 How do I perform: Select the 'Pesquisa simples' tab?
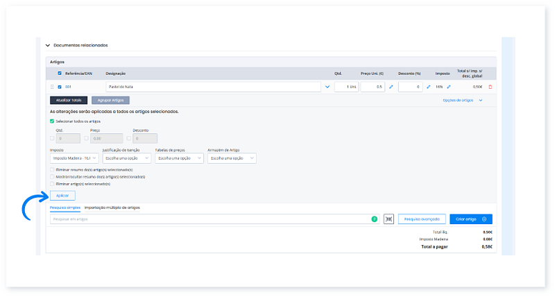pos(65,207)
